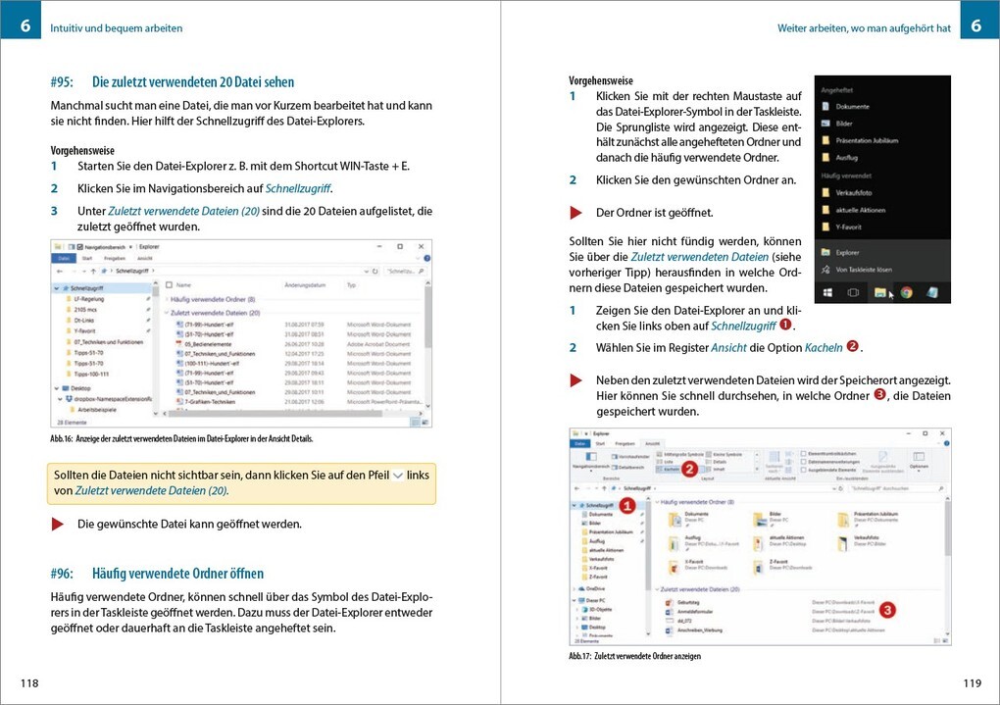1000x705 pixels.
Task: Open Task View from the taskbar
Action: (x=853, y=293)
